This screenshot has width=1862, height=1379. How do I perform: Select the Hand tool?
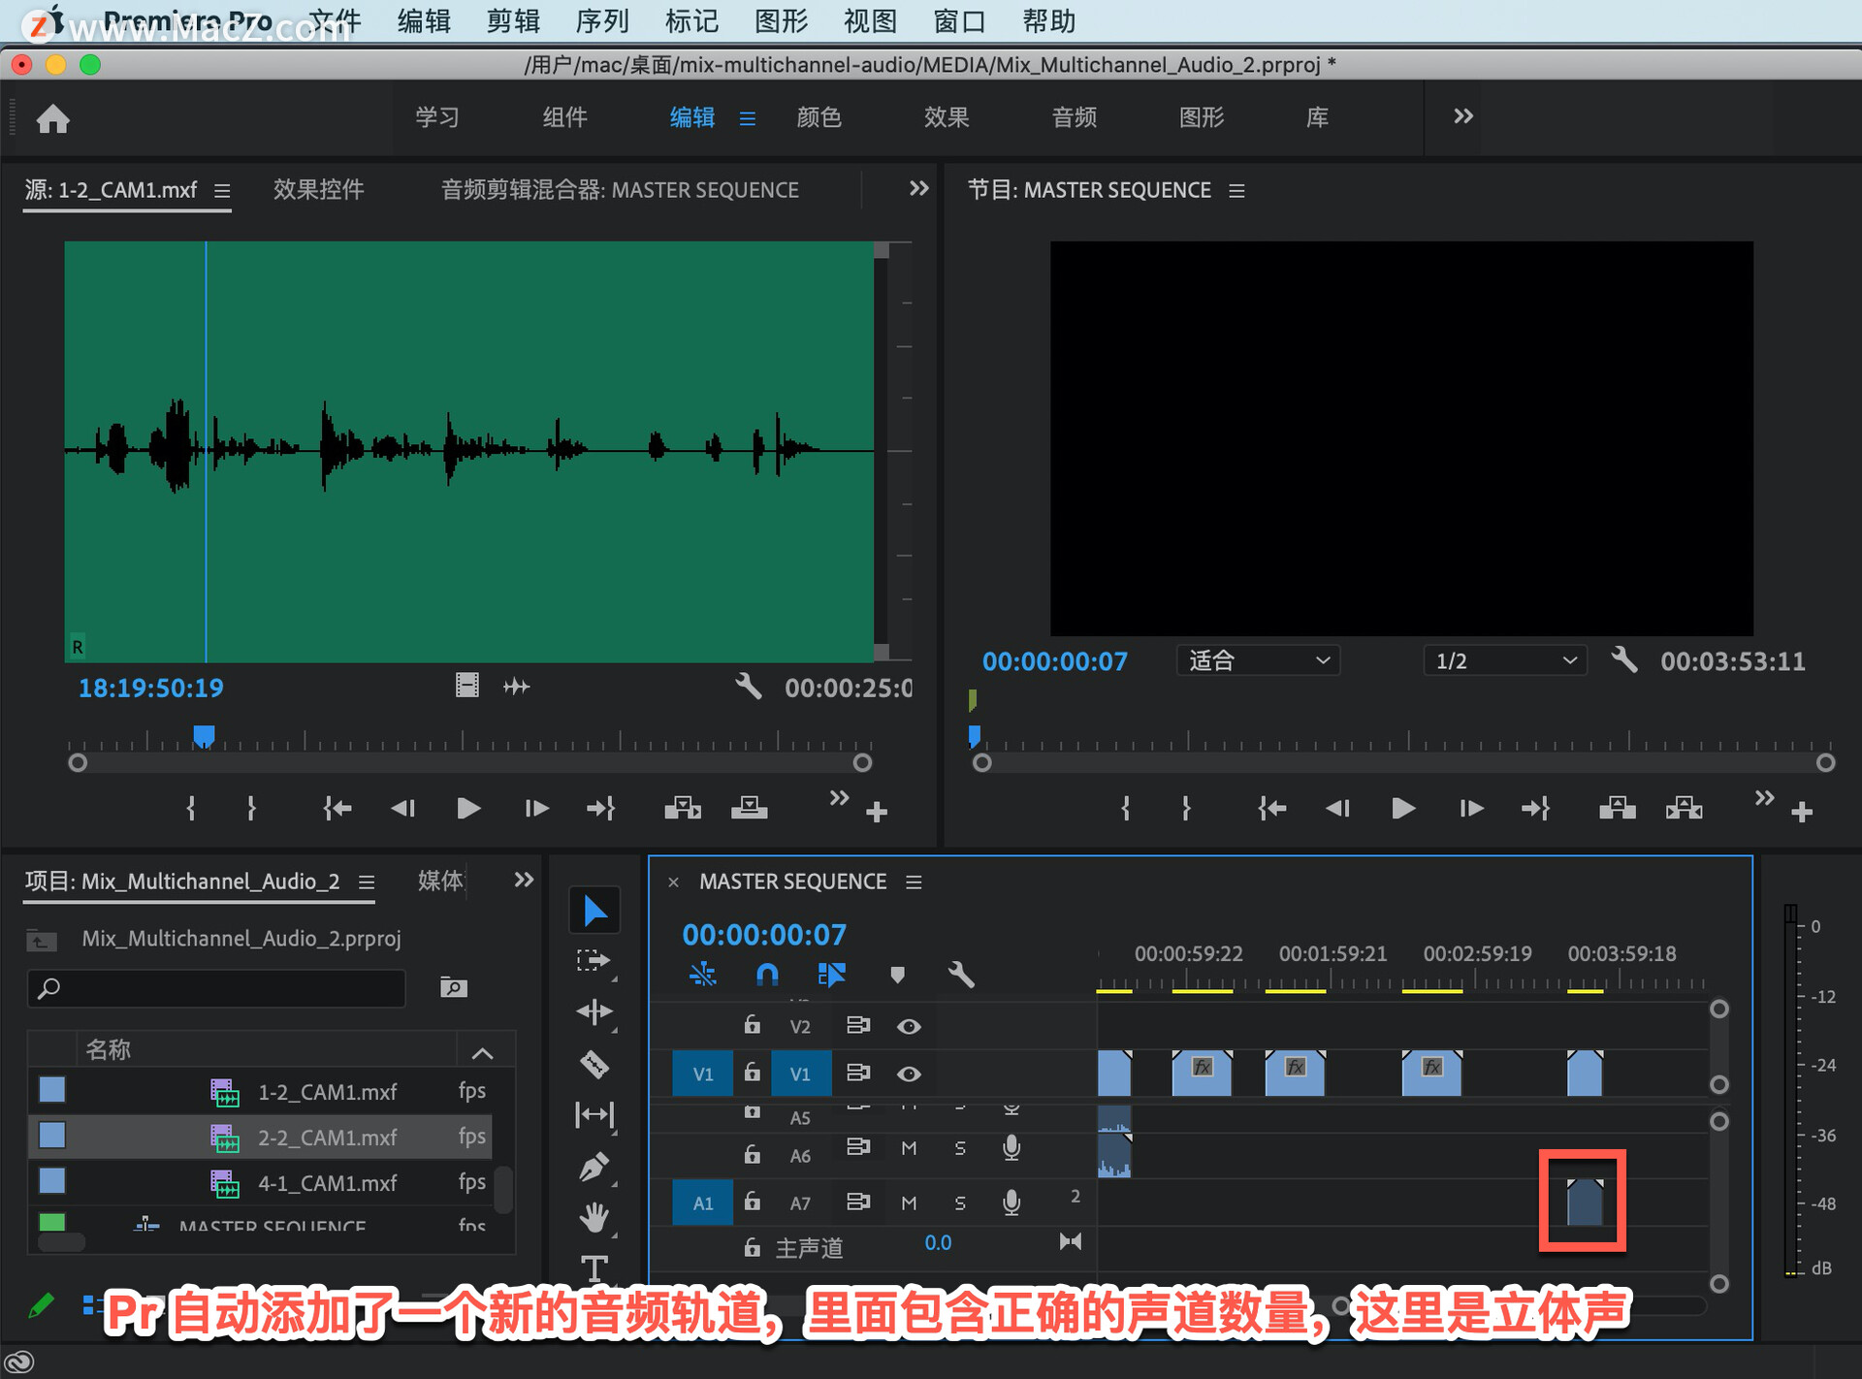click(594, 1217)
